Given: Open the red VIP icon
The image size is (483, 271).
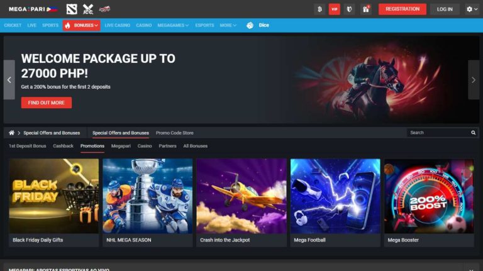Looking at the screenshot, I should 334,9.
